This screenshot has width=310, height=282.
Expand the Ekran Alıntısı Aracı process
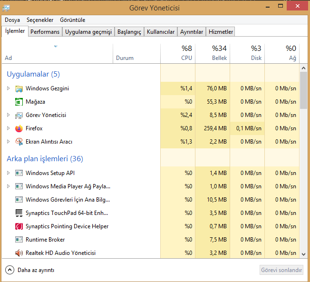pyautogui.click(x=8, y=141)
